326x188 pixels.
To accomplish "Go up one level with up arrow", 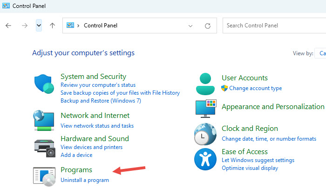I will click(52, 26).
